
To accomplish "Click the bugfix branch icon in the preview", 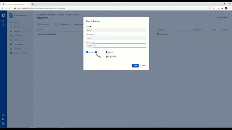I will (x=107, y=57).
